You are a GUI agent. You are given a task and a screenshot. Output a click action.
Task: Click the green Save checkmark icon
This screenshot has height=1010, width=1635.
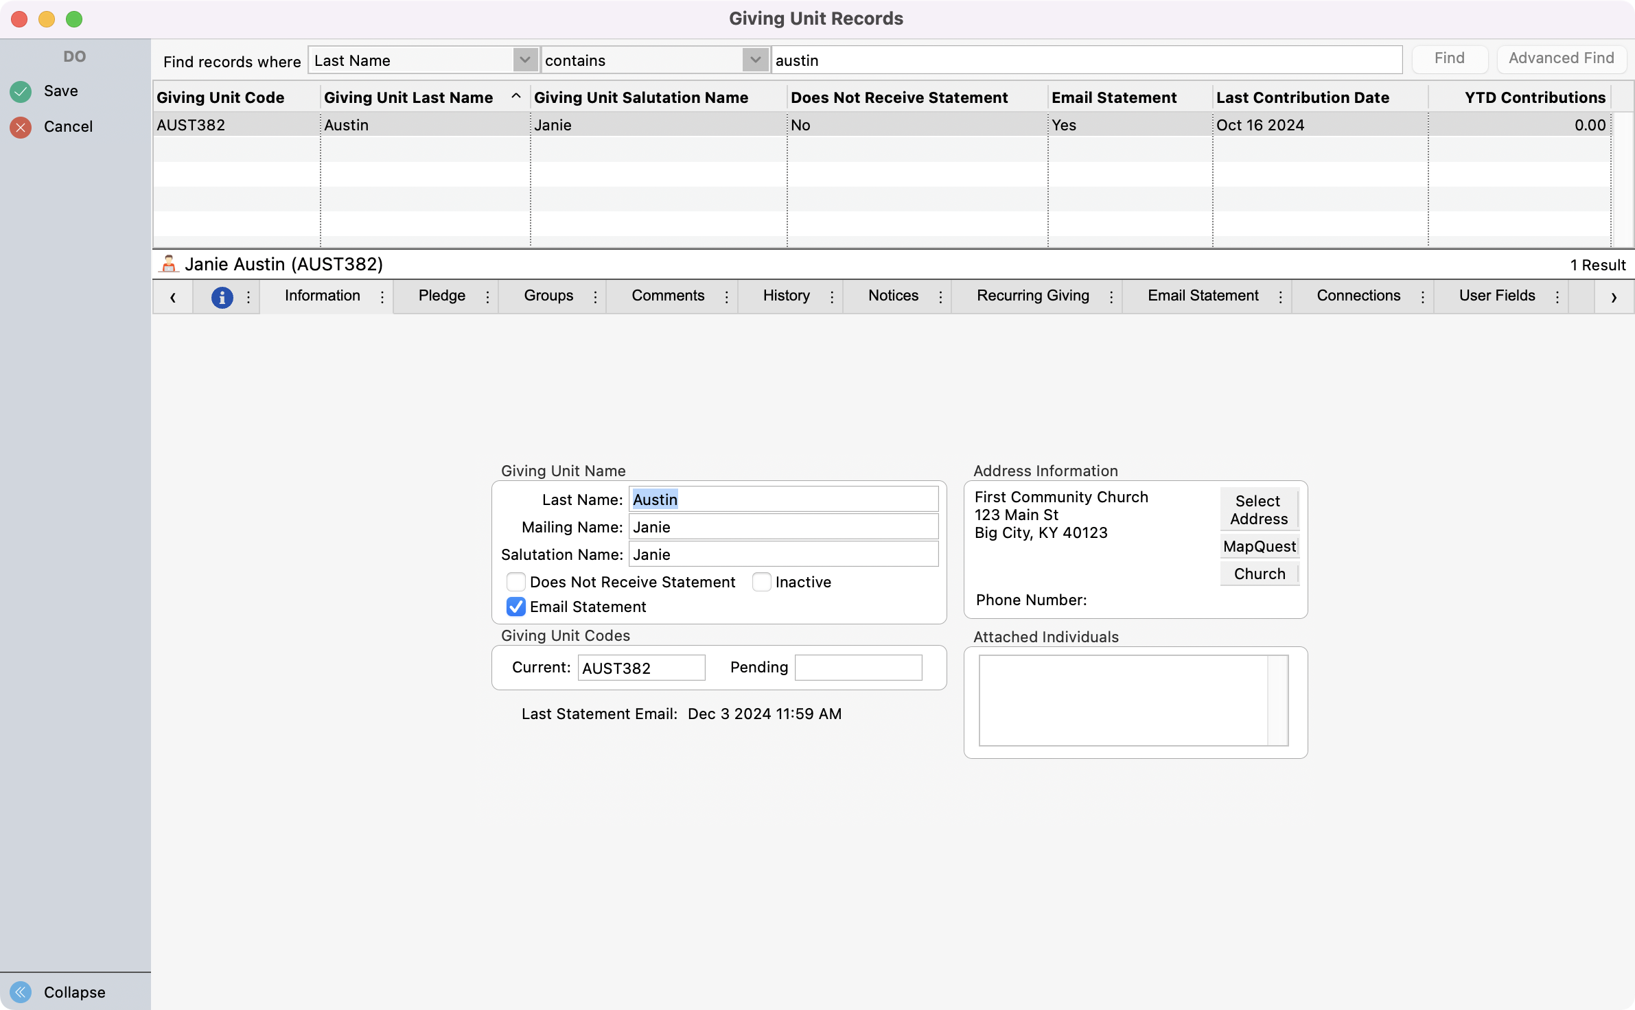20,91
